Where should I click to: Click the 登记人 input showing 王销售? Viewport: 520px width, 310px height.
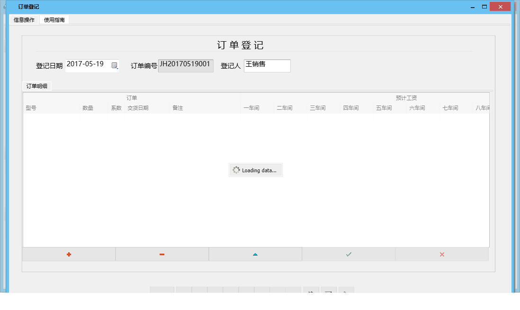click(x=267, y=65)
